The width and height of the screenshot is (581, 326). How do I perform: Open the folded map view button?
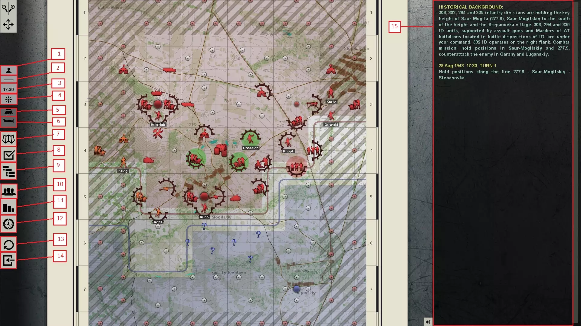(x=8, y=139)
